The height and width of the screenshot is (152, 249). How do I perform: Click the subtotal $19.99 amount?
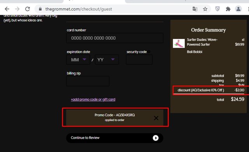pos(240,76)
